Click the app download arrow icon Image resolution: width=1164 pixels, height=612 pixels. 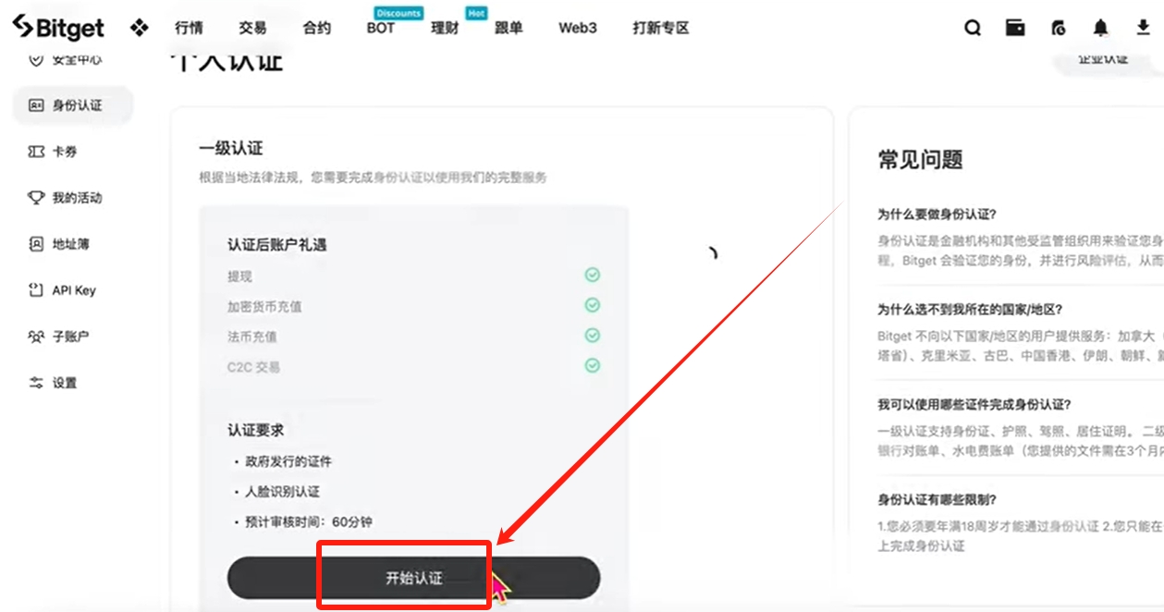(x=1144, y=28)
